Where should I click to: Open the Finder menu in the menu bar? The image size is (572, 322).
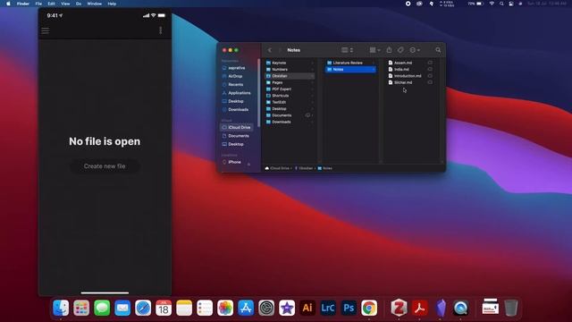tap(23, 4)
